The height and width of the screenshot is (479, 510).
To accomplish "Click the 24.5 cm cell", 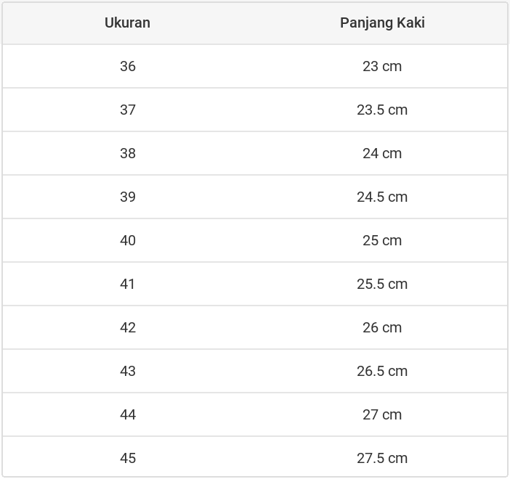I will pyautogui.click(x=382, y=197).
